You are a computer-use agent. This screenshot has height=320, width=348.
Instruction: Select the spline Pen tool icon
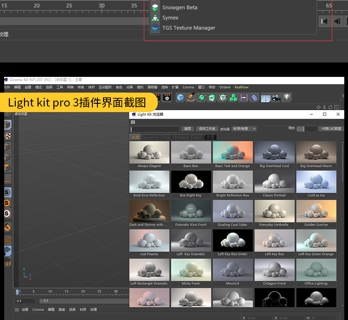pos(191,97)
